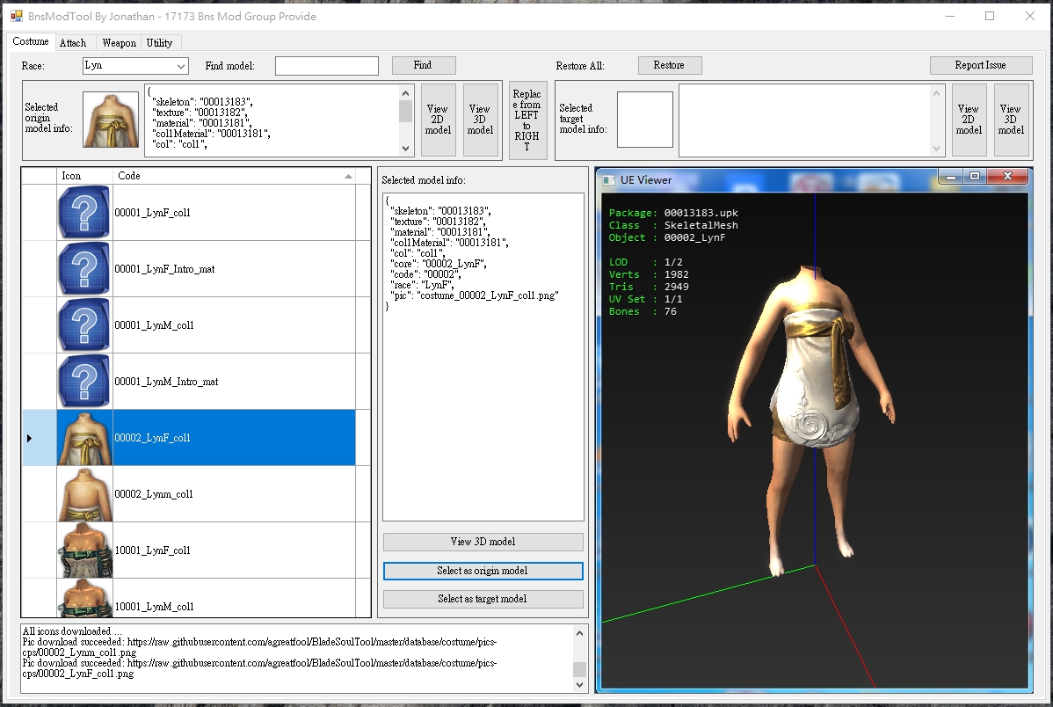
Task: Click the question-mark icon for 00001_LynM_col1
Action: pos(84,325)
